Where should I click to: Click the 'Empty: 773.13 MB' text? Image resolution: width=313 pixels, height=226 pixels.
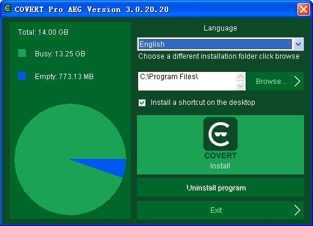(64, 77)
